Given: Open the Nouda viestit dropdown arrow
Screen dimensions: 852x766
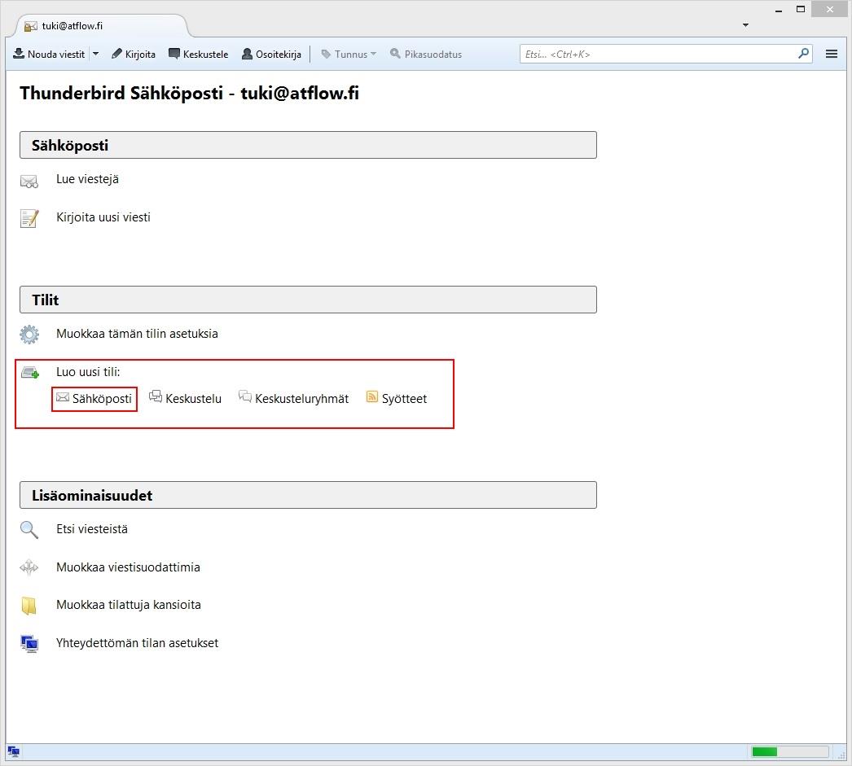Looking at the screenshot, I should pos(95,54).
